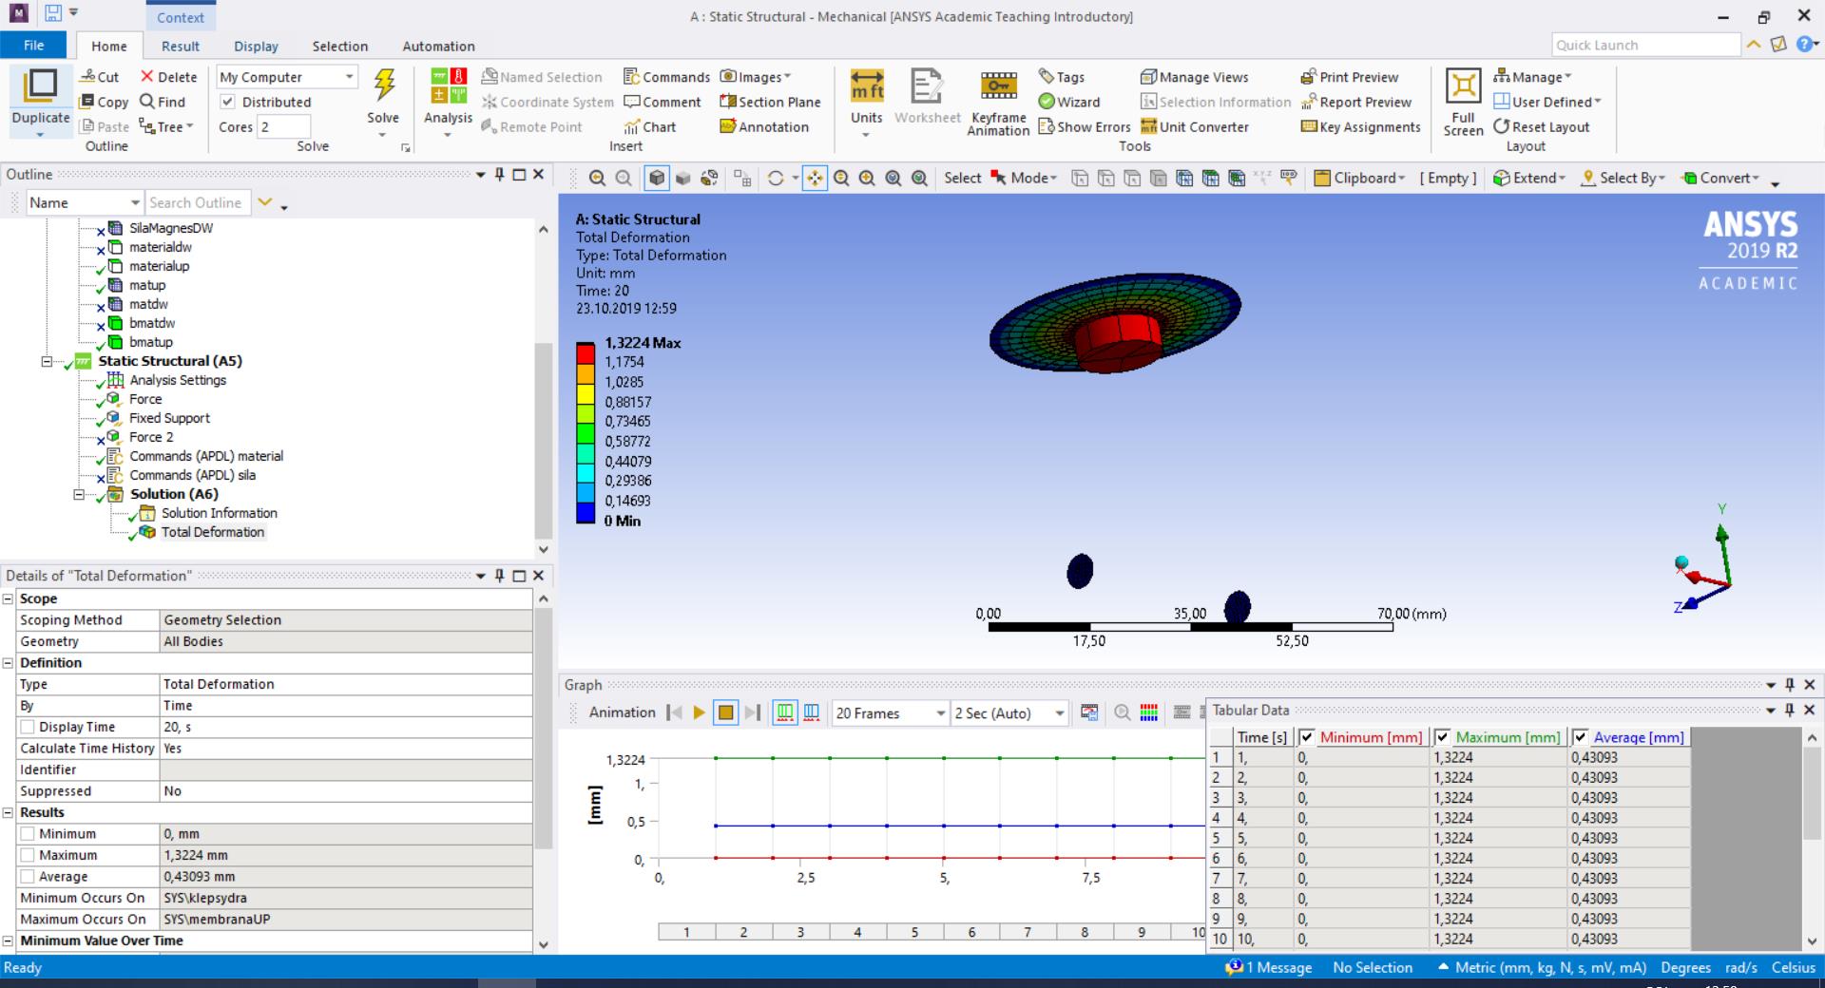Insert a Comment object
The height and width of the screenshot is (988, 1825).
(x=663, y=102)
